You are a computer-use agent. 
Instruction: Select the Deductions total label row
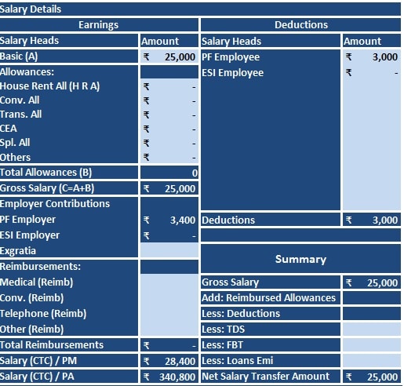[x=271, y=220]
